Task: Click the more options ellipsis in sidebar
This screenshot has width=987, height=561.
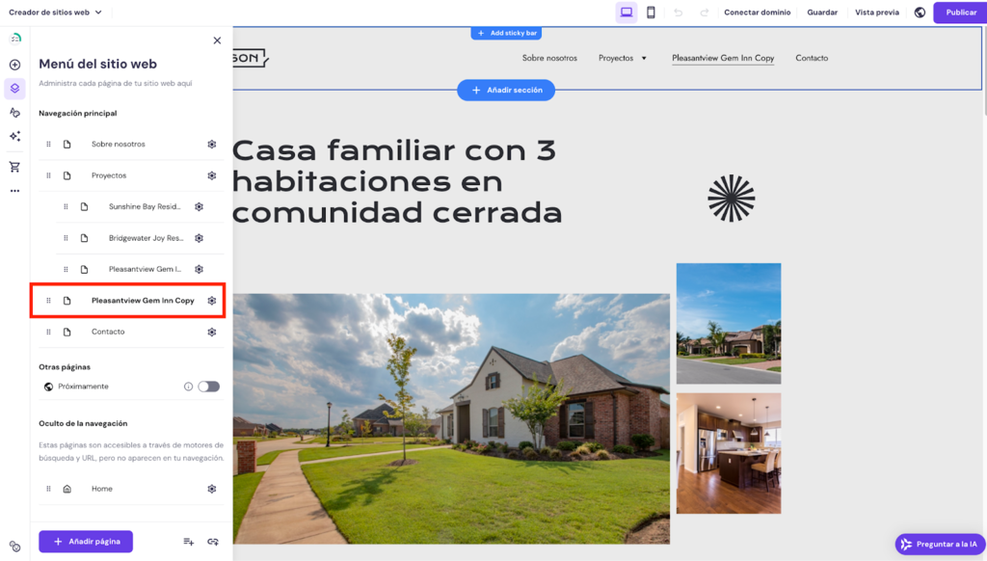Action: [x=14, y=191]
